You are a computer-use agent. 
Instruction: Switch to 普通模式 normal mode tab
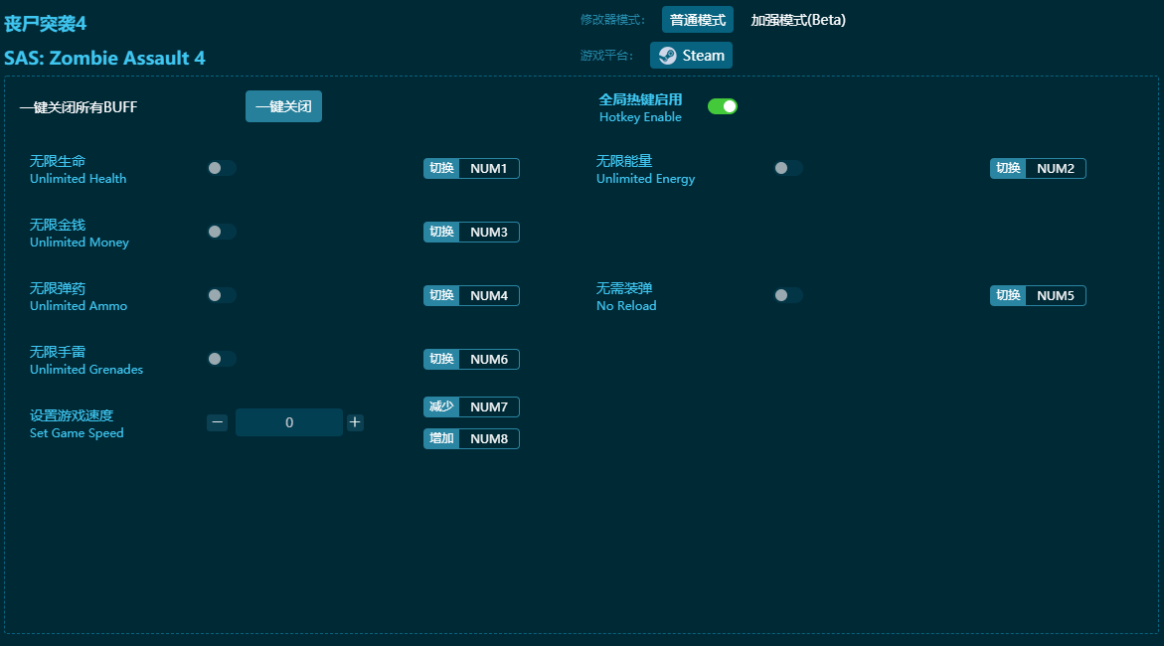[697, 20]
